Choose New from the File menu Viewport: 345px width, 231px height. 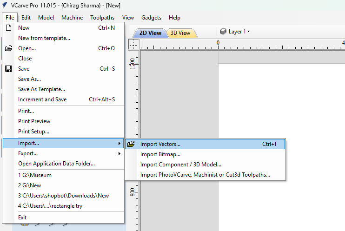point(63,28)
